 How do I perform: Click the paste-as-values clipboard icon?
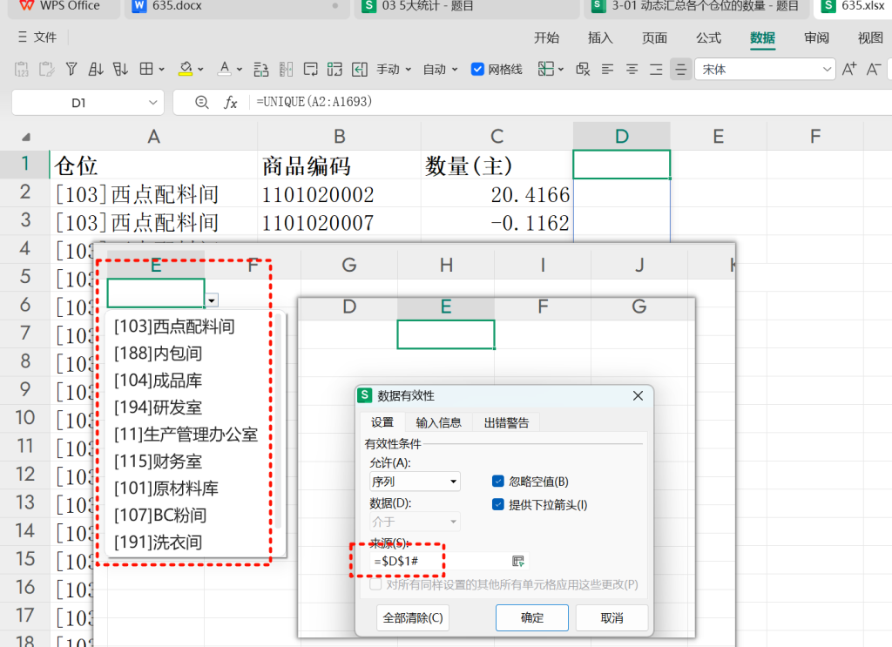pos(21,70)
